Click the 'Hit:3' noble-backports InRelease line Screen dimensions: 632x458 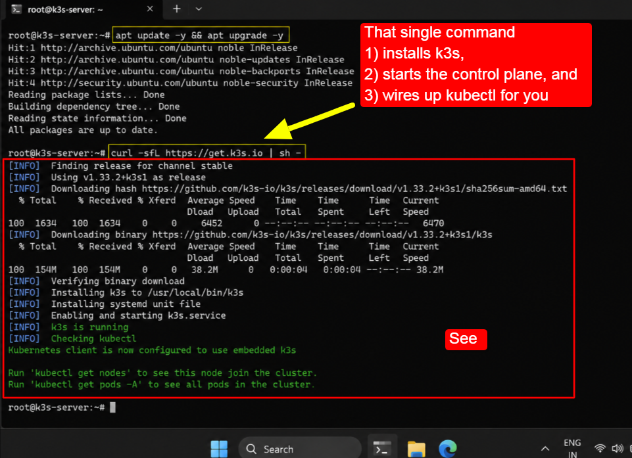coord(181,72)
